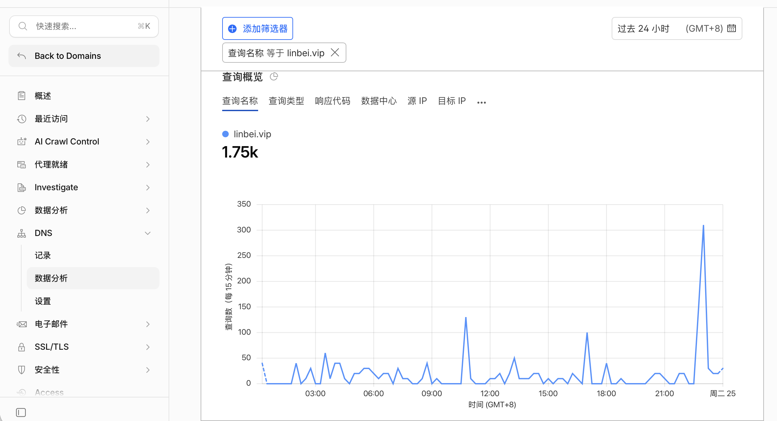Click the linbei.vip legend label
Viewport: 777px width, 421px height.
click(252, 134)
